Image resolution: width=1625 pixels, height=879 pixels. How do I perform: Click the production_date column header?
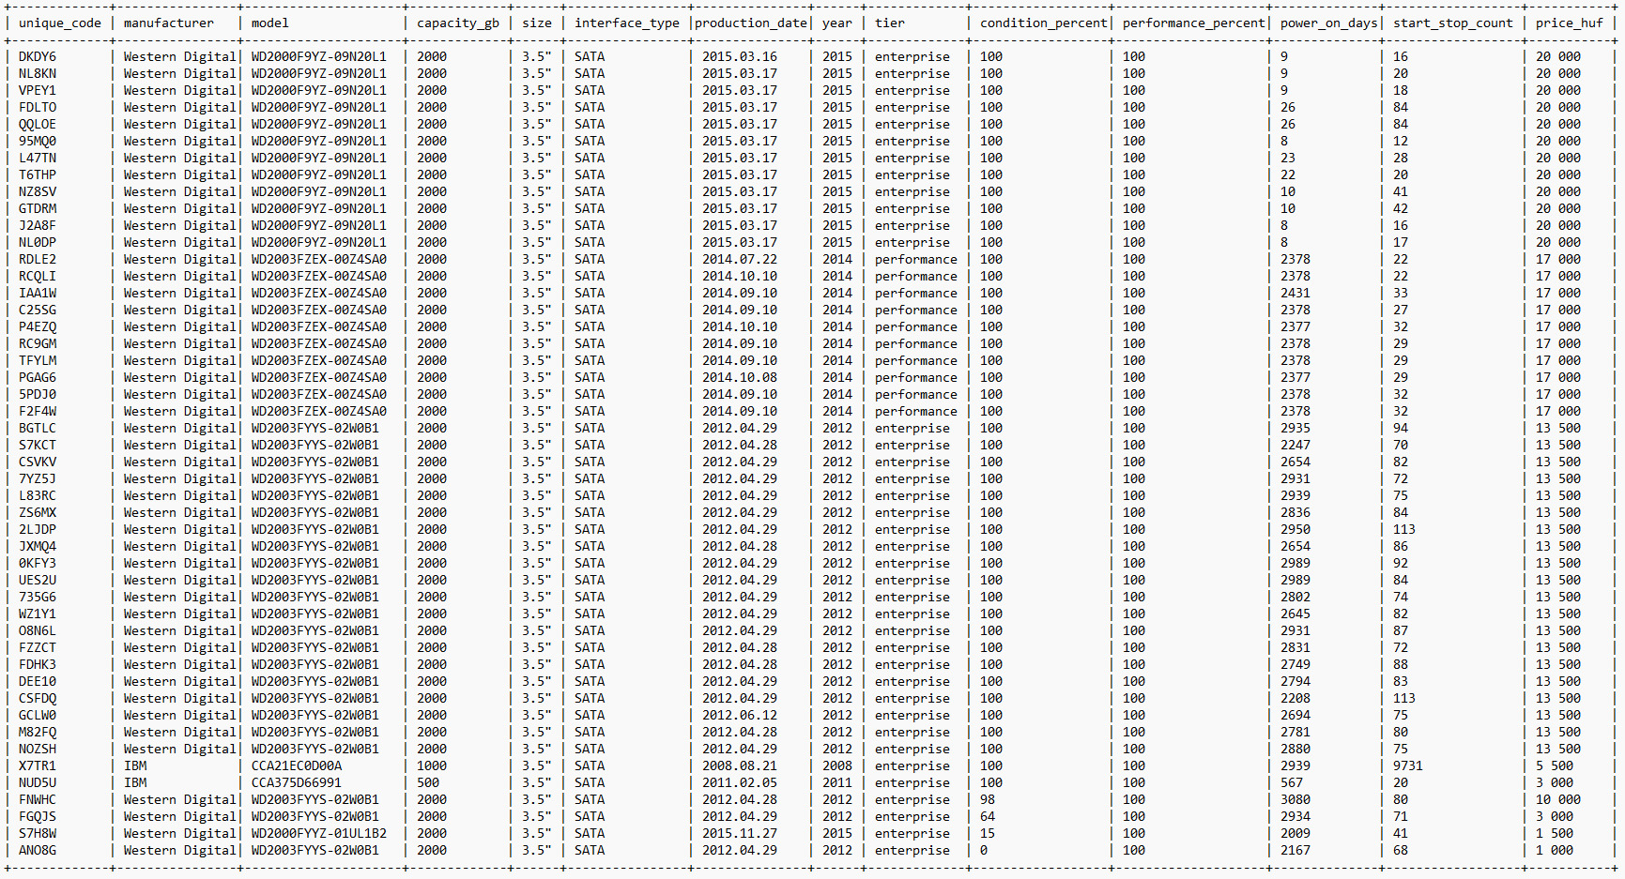click(x=751, y=23)
